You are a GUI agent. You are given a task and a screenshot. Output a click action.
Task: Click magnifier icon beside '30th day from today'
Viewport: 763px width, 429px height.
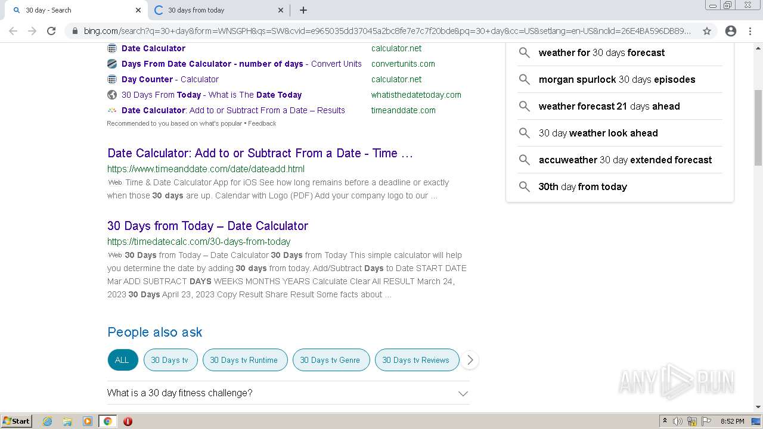pos(524,186)
